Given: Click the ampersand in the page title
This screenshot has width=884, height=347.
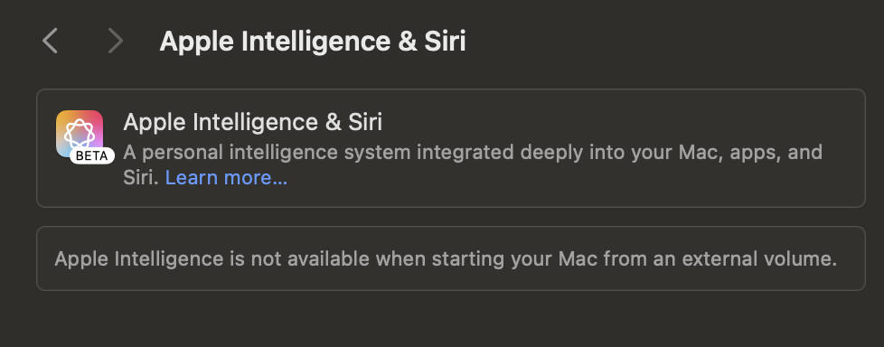Looking at the screenshot, I should (407, 42).
